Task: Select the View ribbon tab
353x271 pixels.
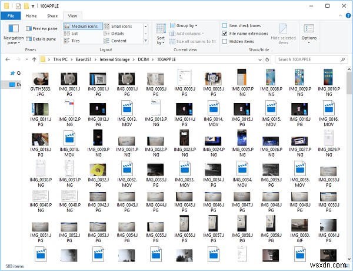Action: (72, 16)
